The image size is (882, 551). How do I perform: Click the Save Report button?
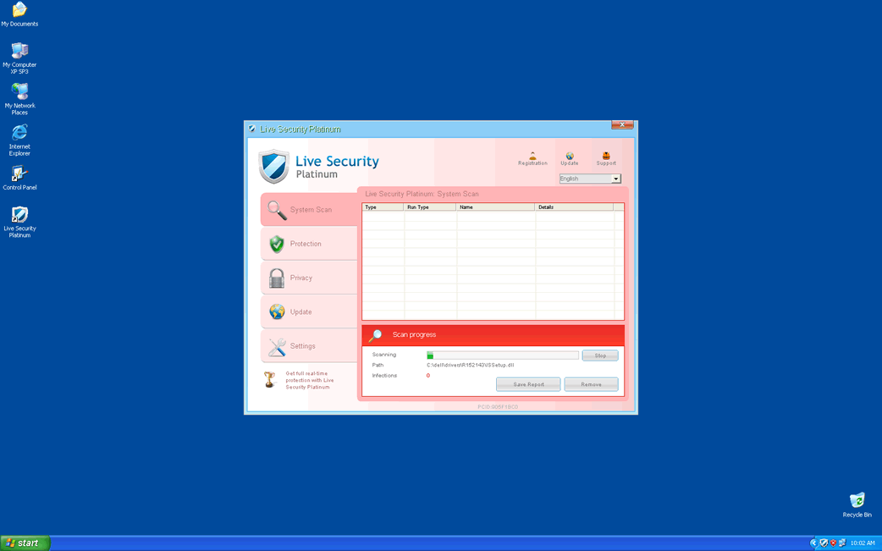coord(528,384)
